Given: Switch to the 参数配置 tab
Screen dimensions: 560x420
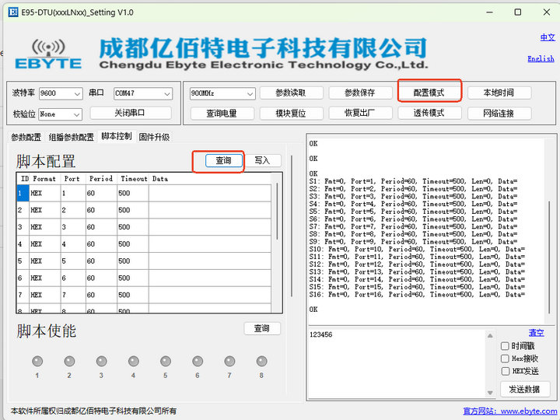Looking at the screenshot, I should pyautogui.click(x=26, y=137).
